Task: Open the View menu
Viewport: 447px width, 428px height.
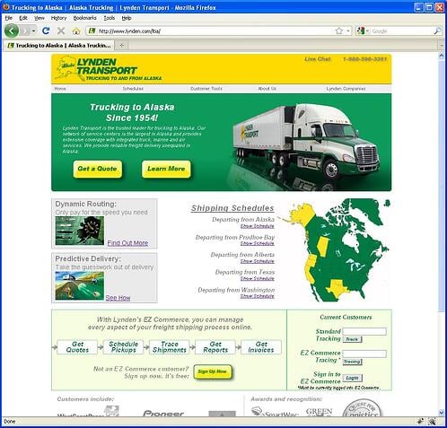Action: point(39,18)
